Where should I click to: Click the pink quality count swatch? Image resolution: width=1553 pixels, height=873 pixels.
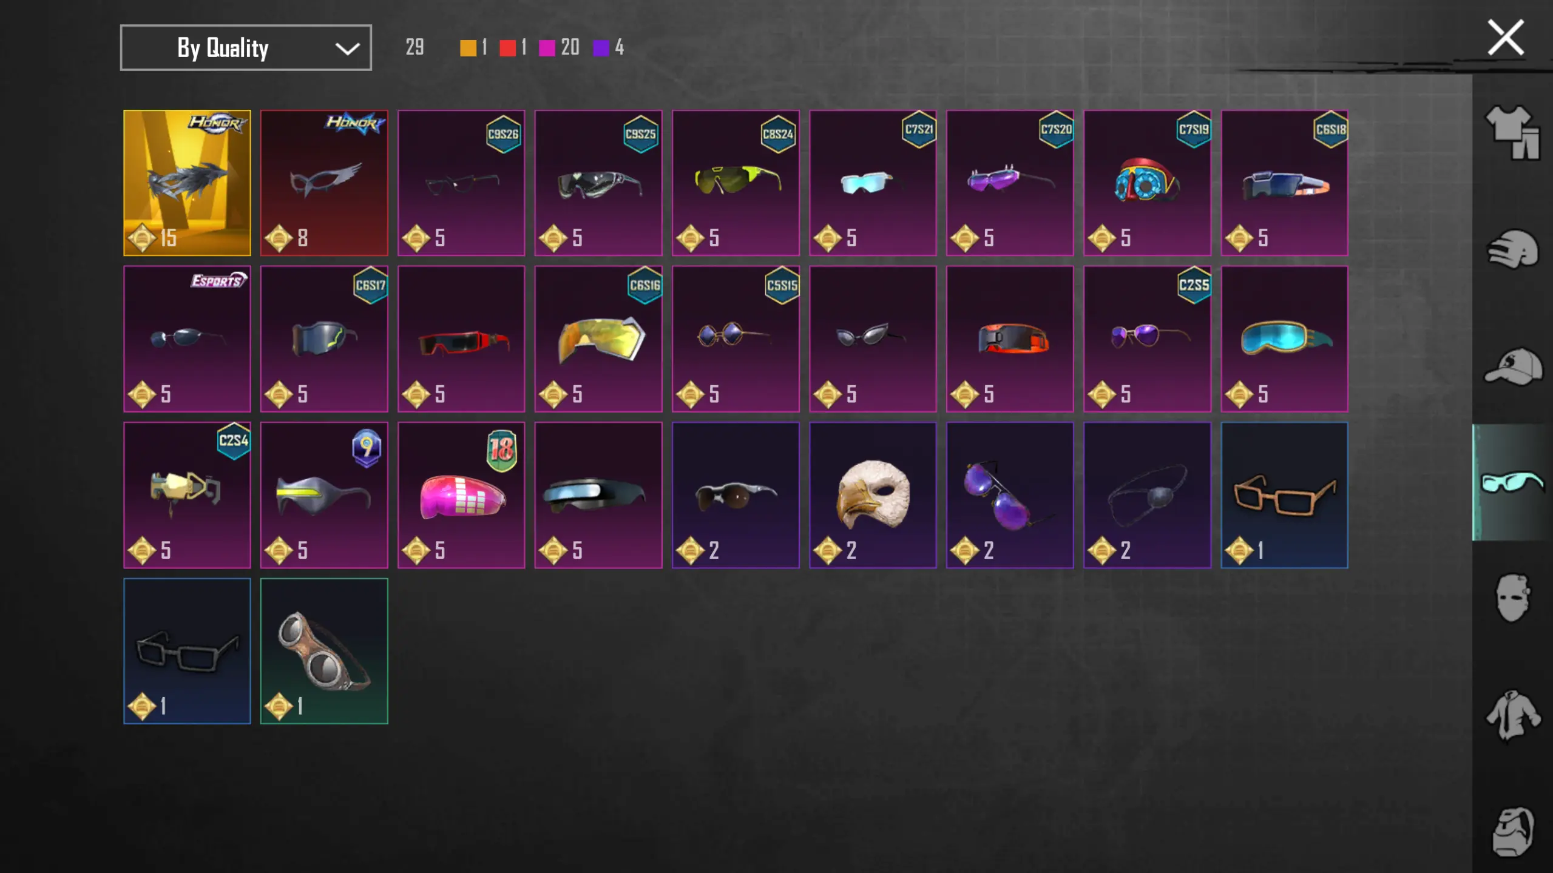tap(547, 48)
